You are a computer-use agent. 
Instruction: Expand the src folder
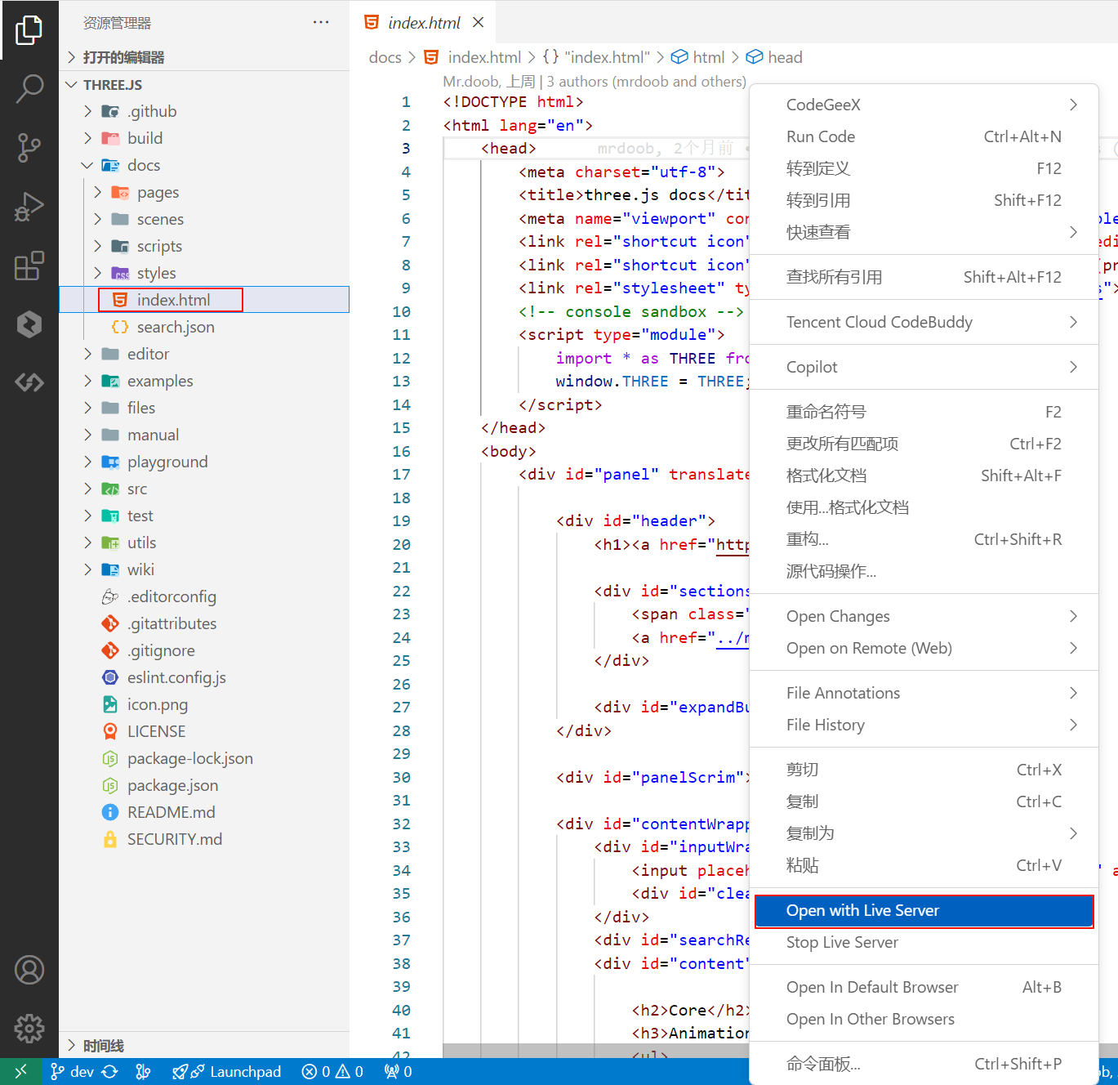click(x=204, y=489)
